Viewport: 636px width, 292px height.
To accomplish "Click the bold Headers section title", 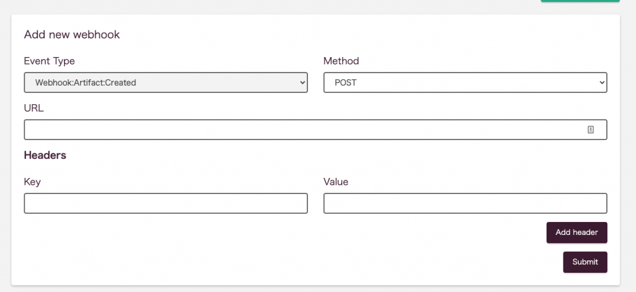I will 45,155.
